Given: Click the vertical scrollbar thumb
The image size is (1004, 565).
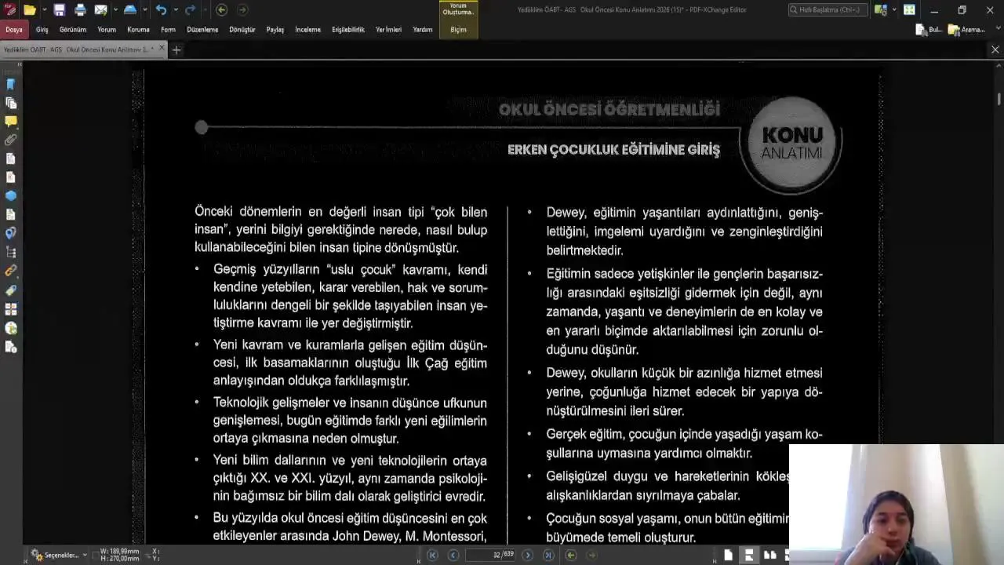Looking at the screenshot, I should coord(999,99).
